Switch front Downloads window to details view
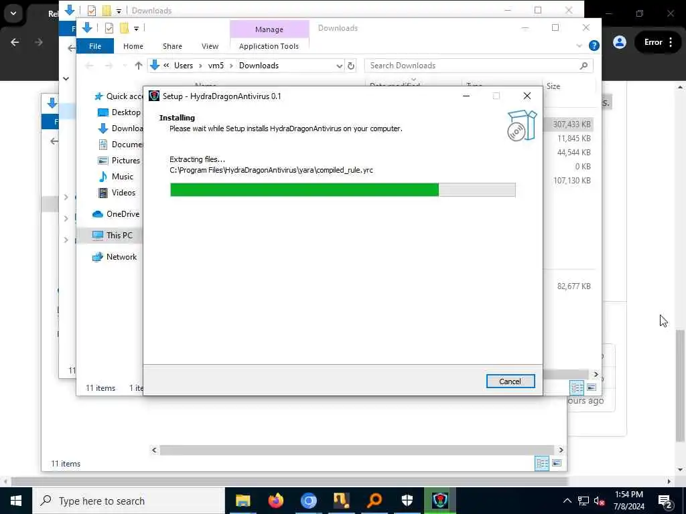The width and height of the screenshot is (686, 514). [x=577, y=388]
